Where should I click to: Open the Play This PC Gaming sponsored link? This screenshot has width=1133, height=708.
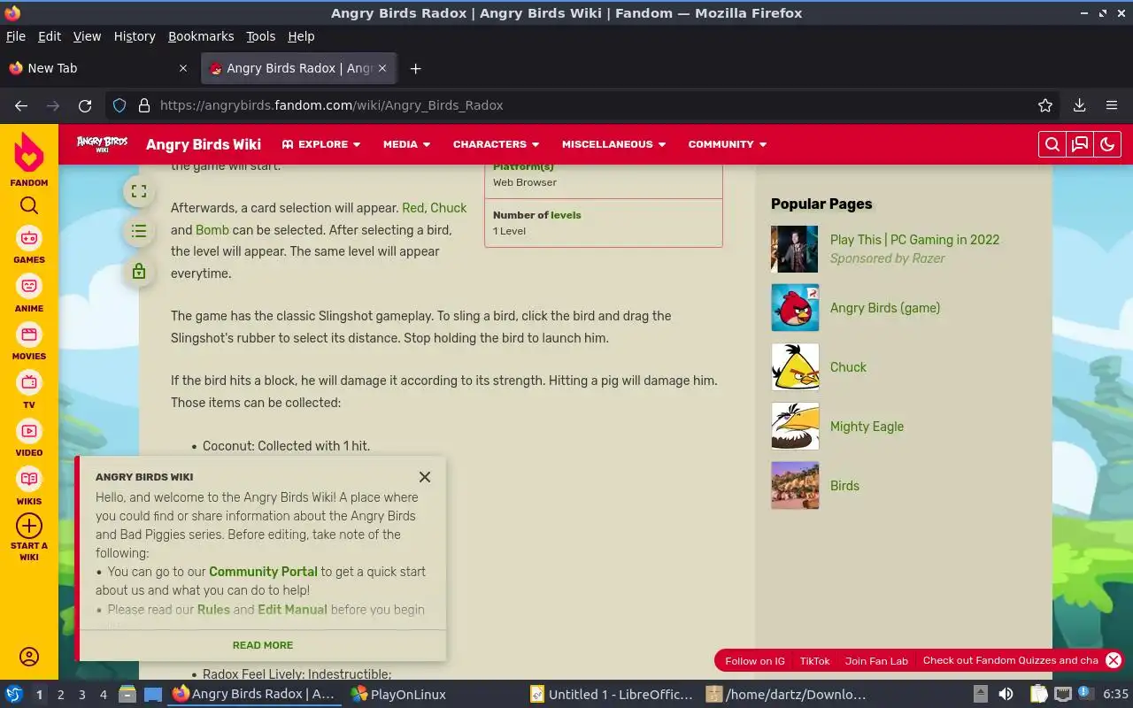tap(914, 240)
